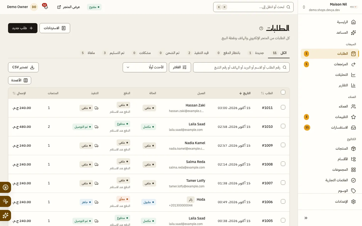Open الإعدادات settings in sidebar

(x=330, y=202)
